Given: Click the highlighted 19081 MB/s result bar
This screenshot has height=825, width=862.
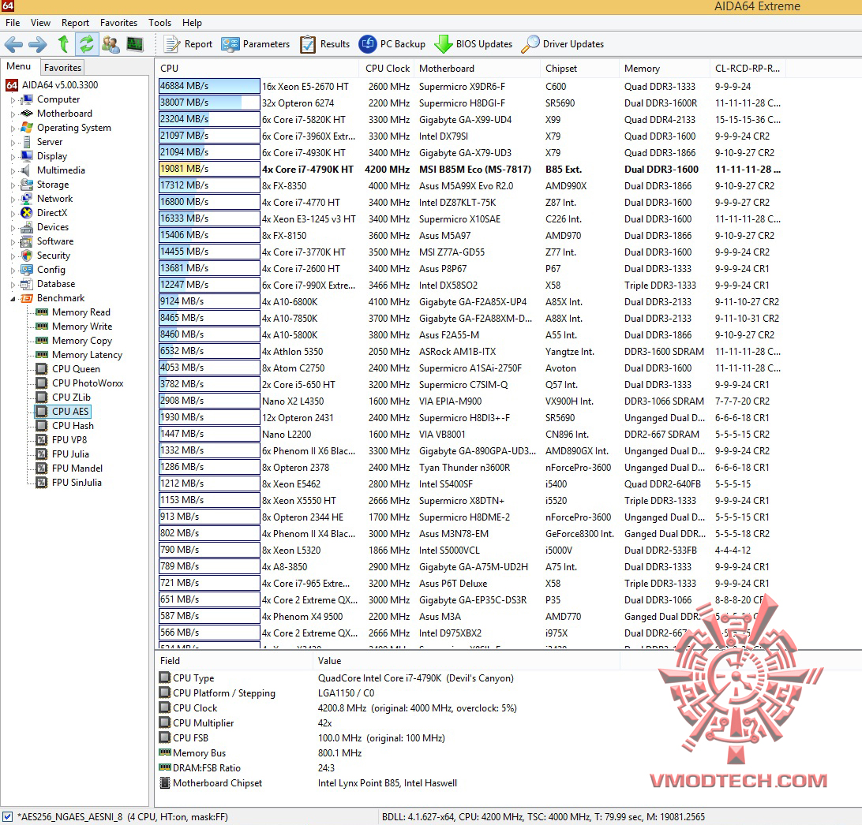Looking at the screenshot, I should (209, 169).
